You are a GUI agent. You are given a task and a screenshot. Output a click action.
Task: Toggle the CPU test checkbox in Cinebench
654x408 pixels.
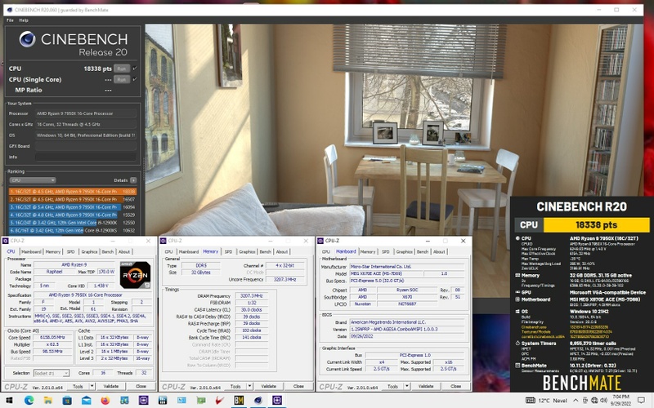135,69
